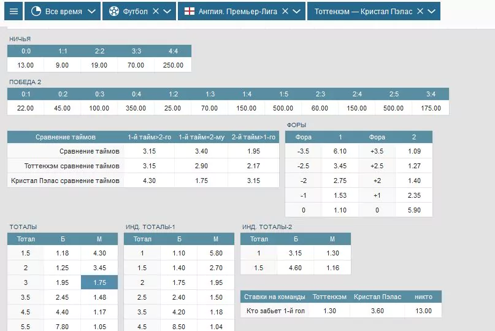This screenshot has height=331, width=495.
Task: Click the football sport icon
Action: click(x=114, y=12)
